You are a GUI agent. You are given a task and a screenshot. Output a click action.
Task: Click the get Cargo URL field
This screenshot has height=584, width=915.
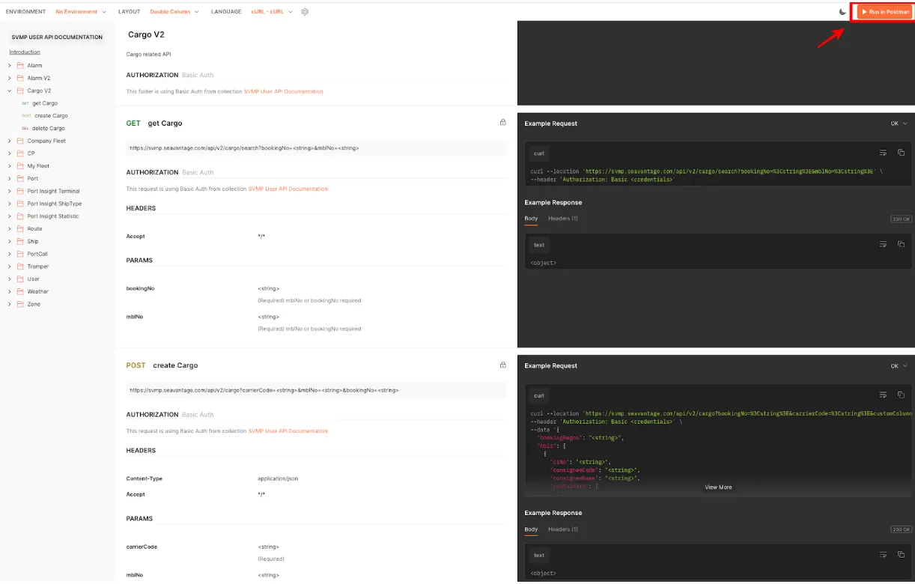point(316,148)
